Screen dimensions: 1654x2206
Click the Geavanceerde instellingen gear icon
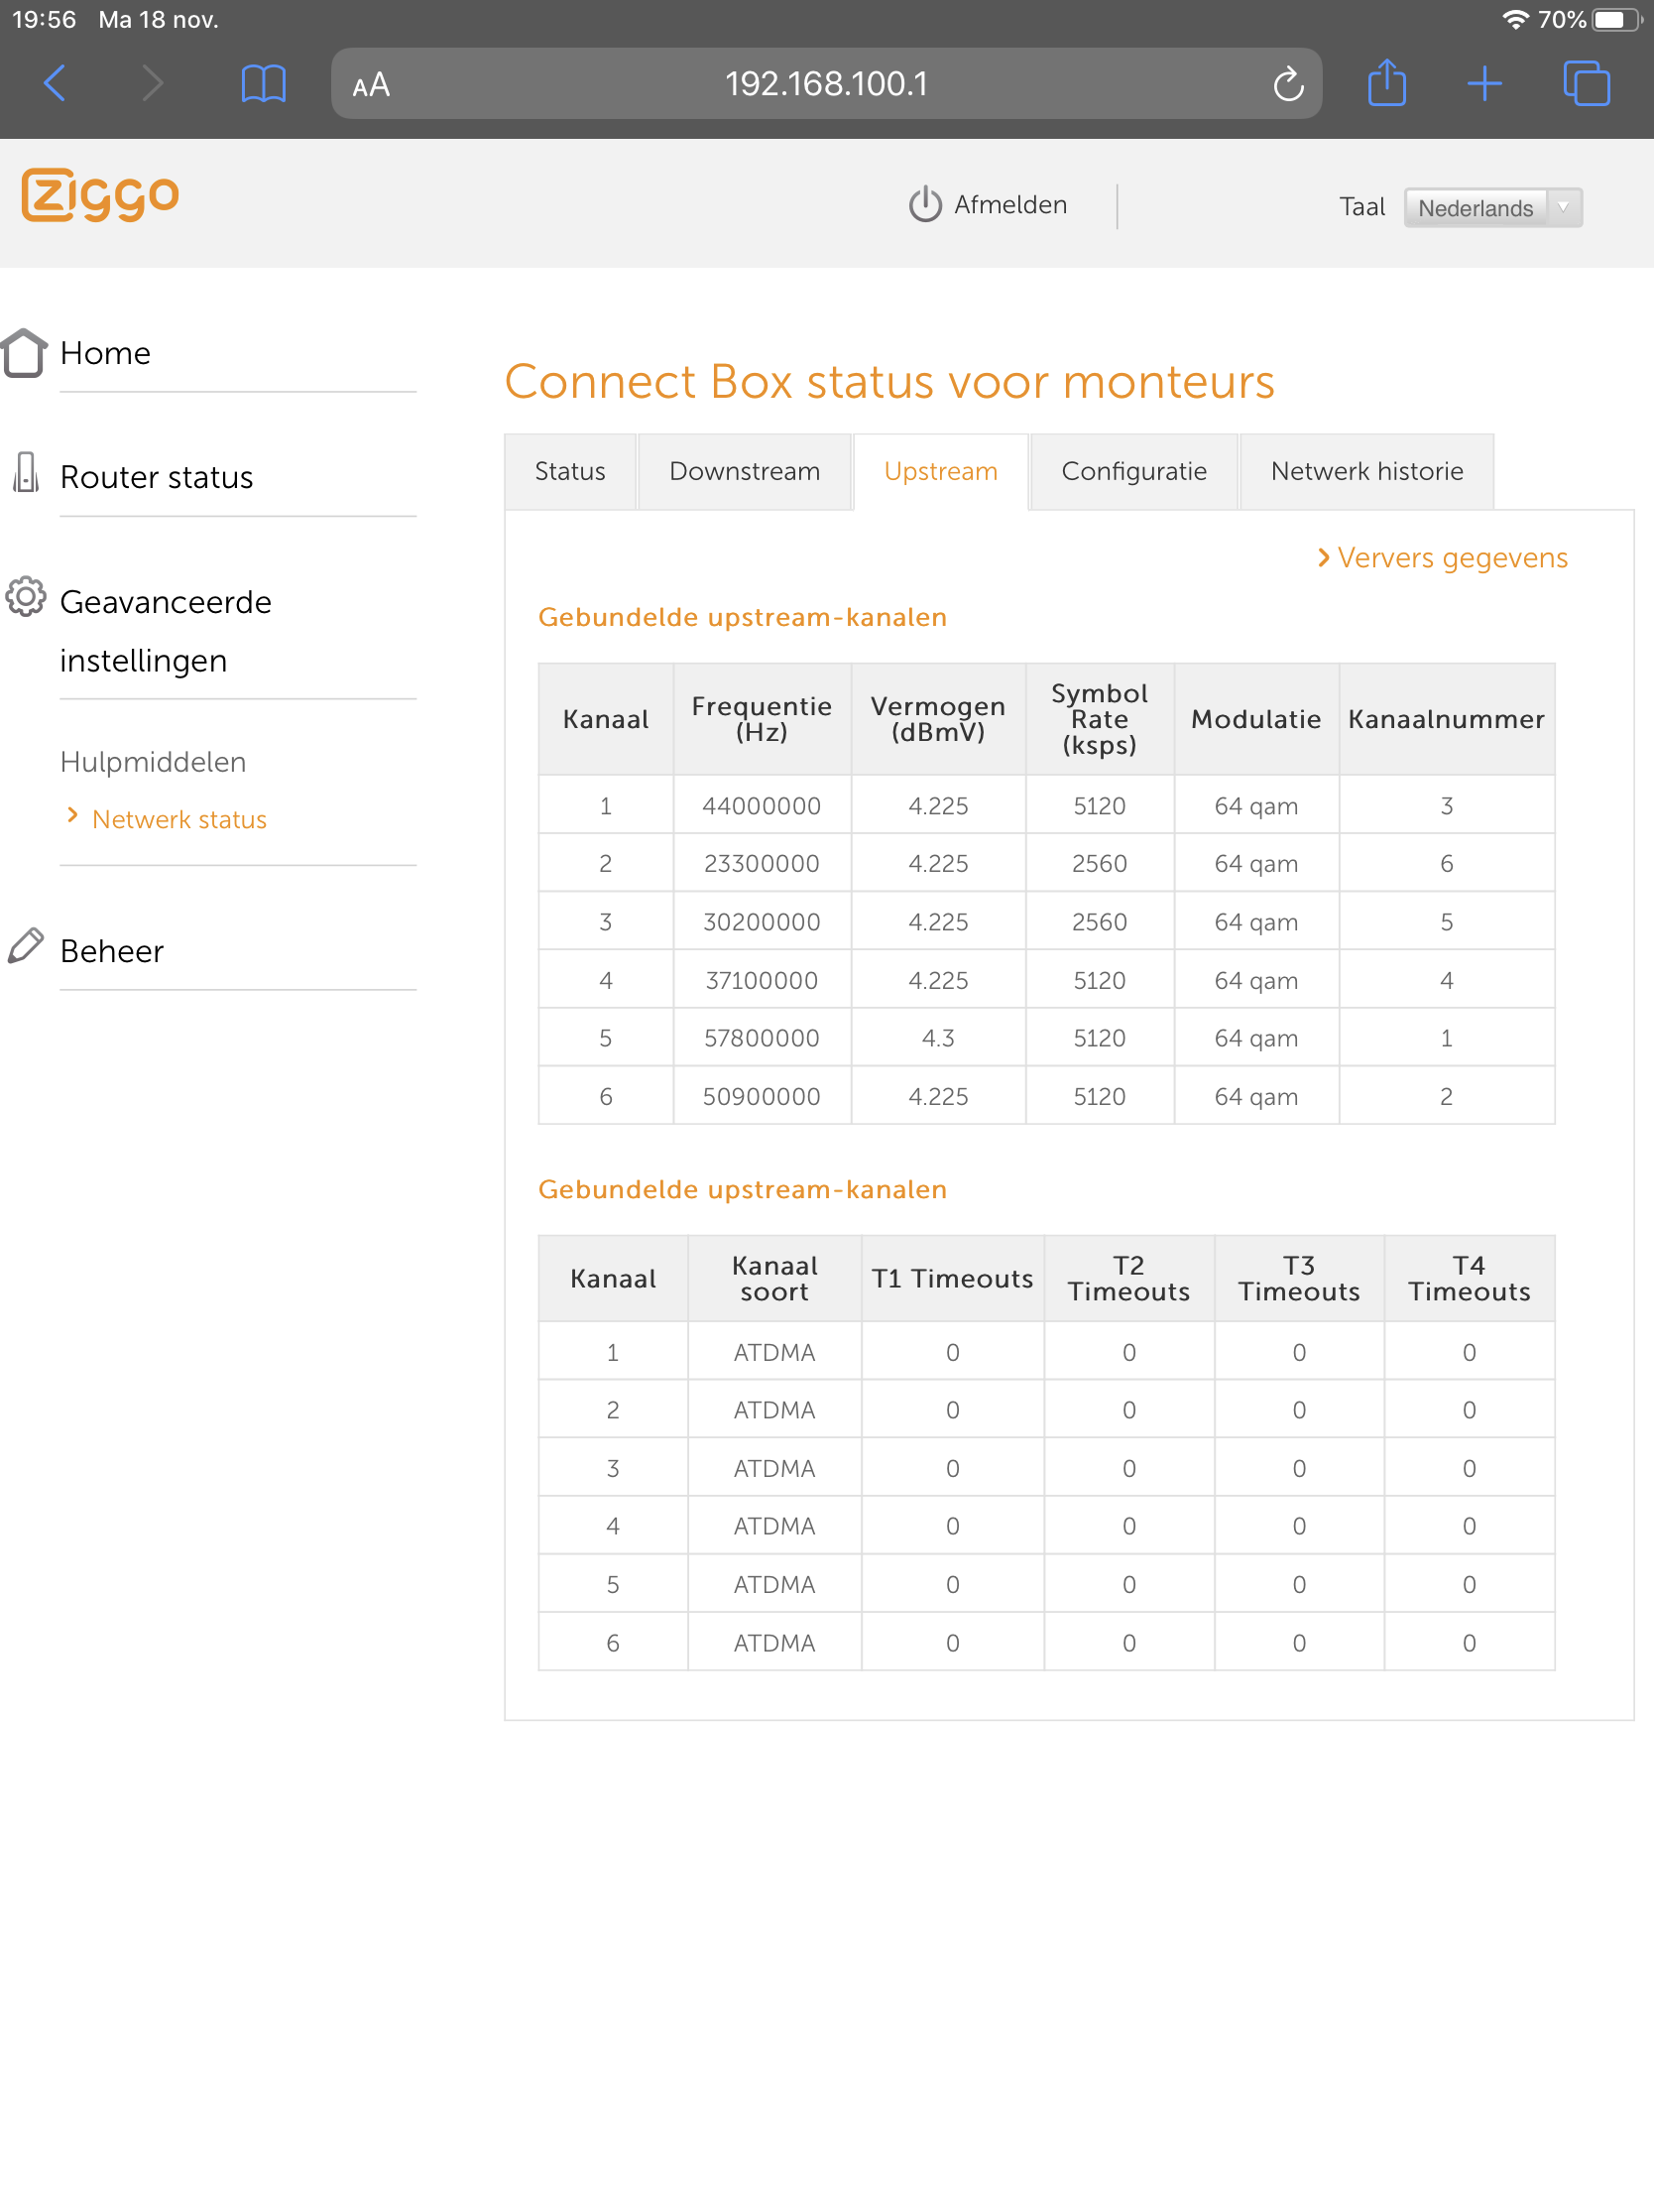click(26, 597)
